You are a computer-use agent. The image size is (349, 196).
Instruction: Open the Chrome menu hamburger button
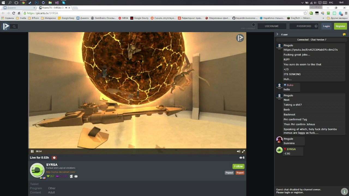[346, 13]
